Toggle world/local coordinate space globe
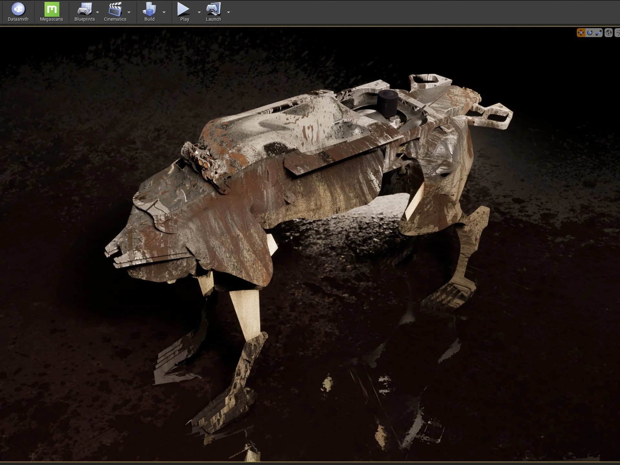Image resolution: width=620 pixels, height=465 pixels. 608,33
